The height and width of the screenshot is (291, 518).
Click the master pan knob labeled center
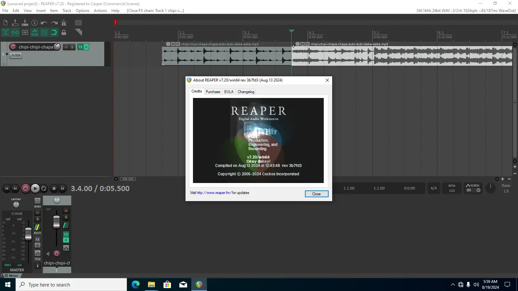pos(16,205)
